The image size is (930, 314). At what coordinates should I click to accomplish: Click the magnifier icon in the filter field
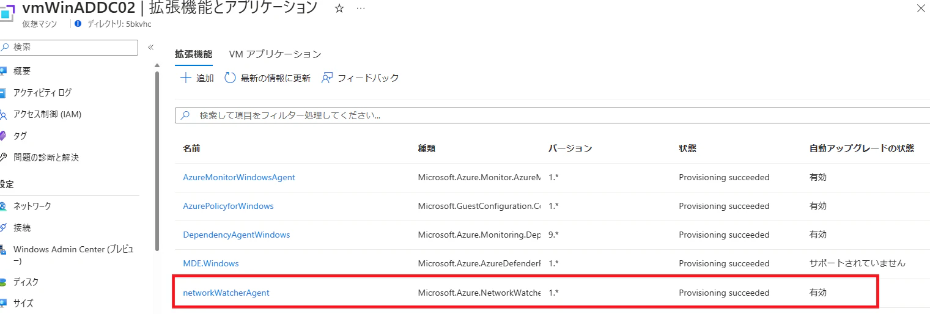tap(186, 115)
